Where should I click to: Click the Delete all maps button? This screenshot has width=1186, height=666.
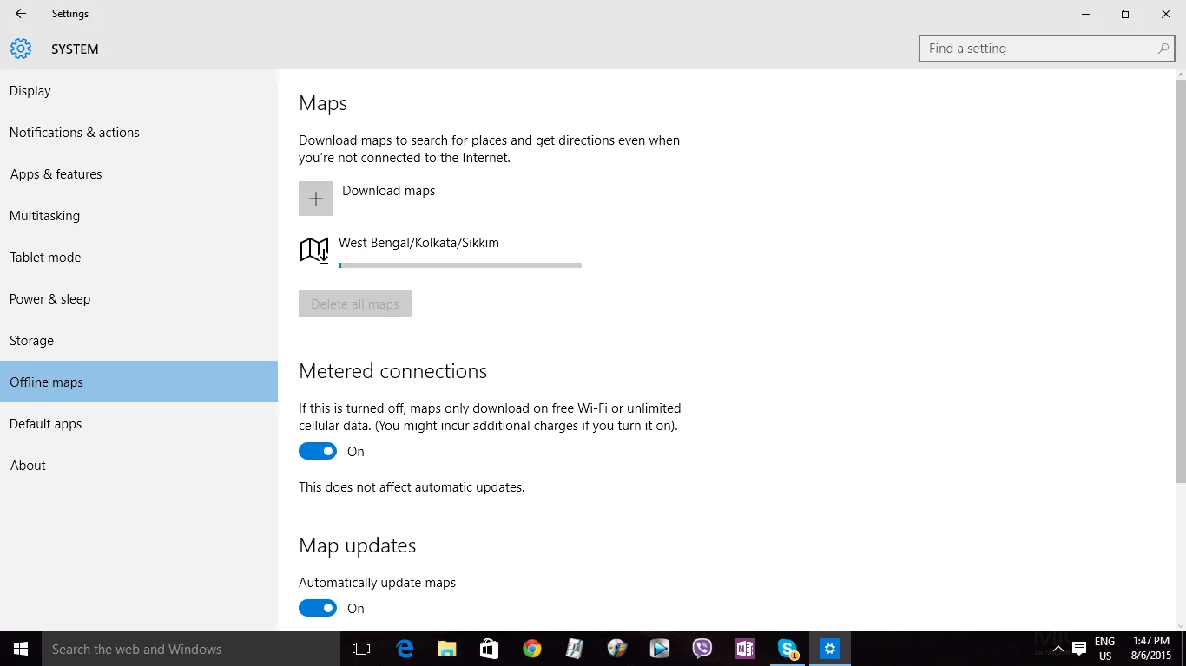point(355,304)
